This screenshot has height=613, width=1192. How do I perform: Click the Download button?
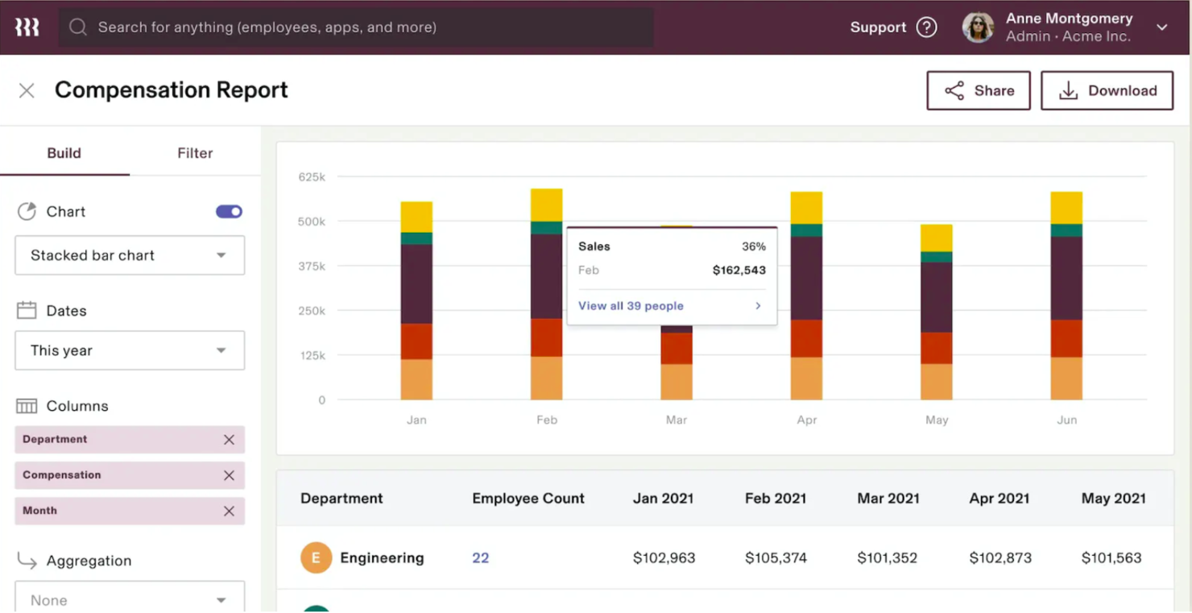click(1107, 90)
